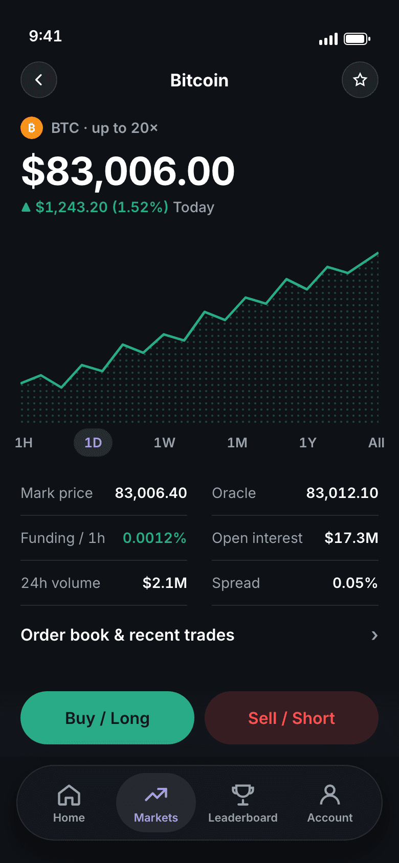Image resolution: width=399 pixels, height=863 pixels.
Task: Tap the Sell / Short button
Action: (x=292, y=718)
